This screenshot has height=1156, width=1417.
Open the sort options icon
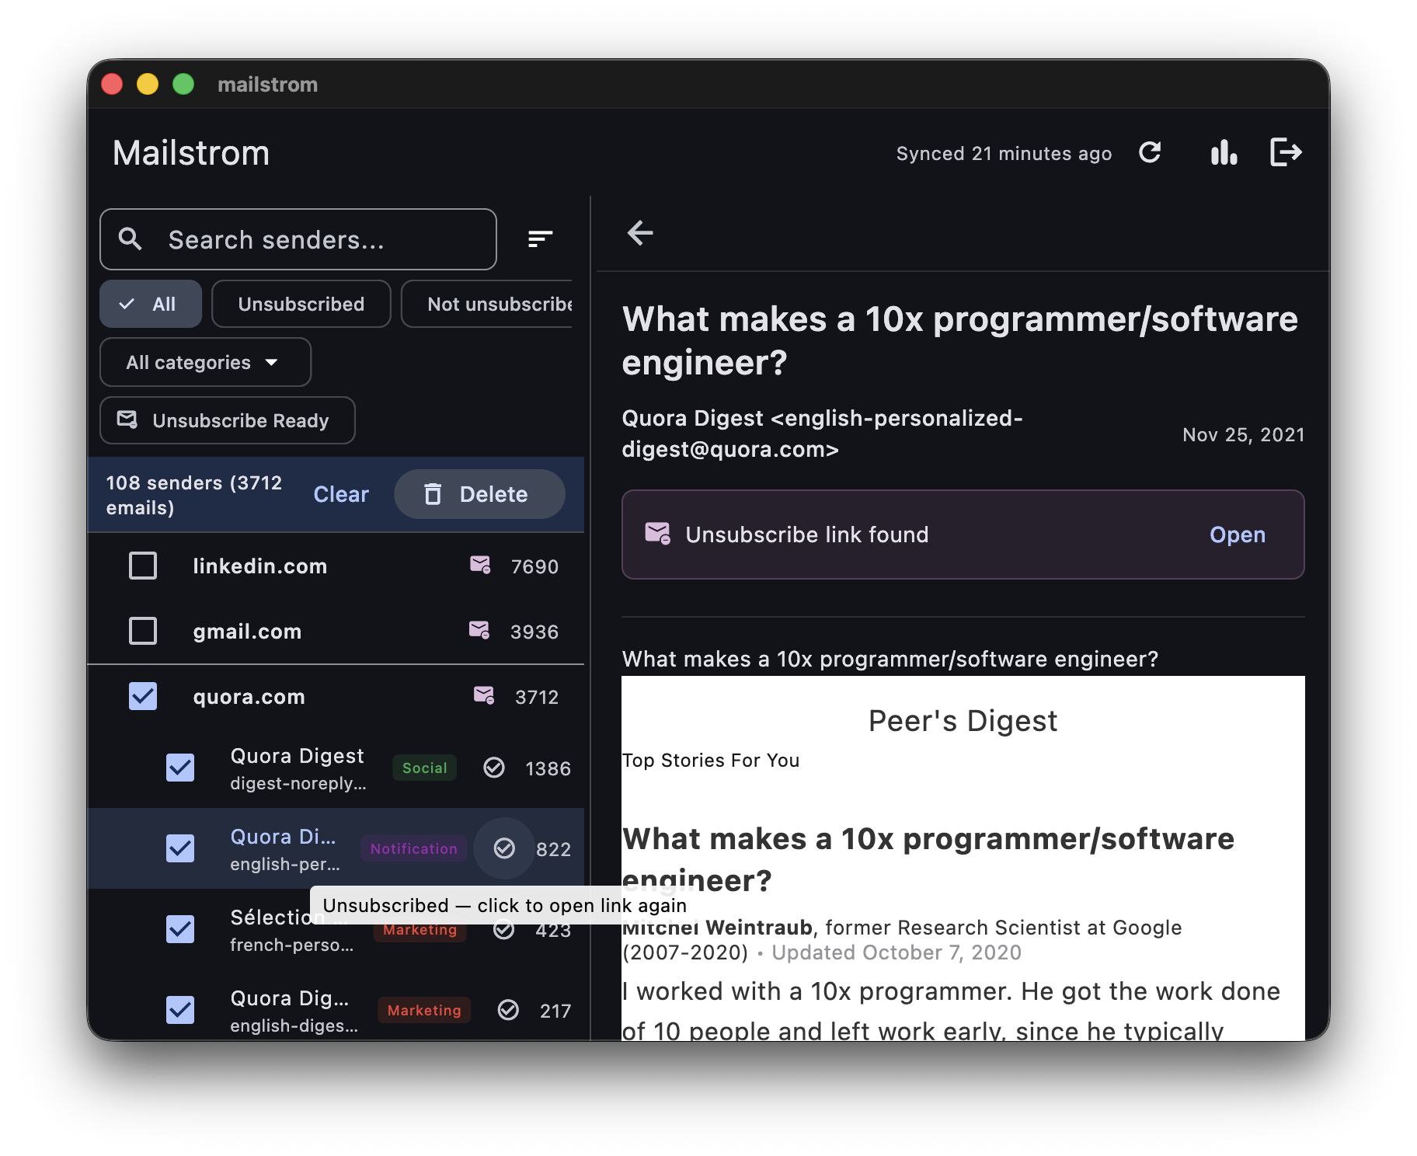click(x=540, y=239)
